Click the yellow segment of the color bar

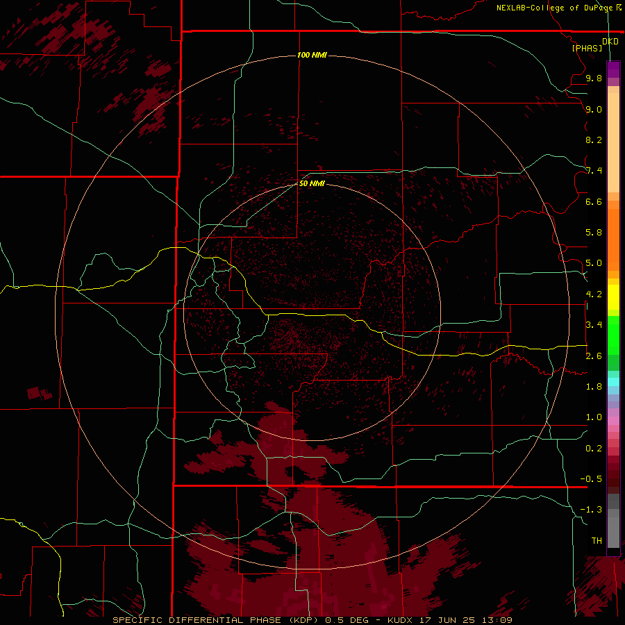613,297
